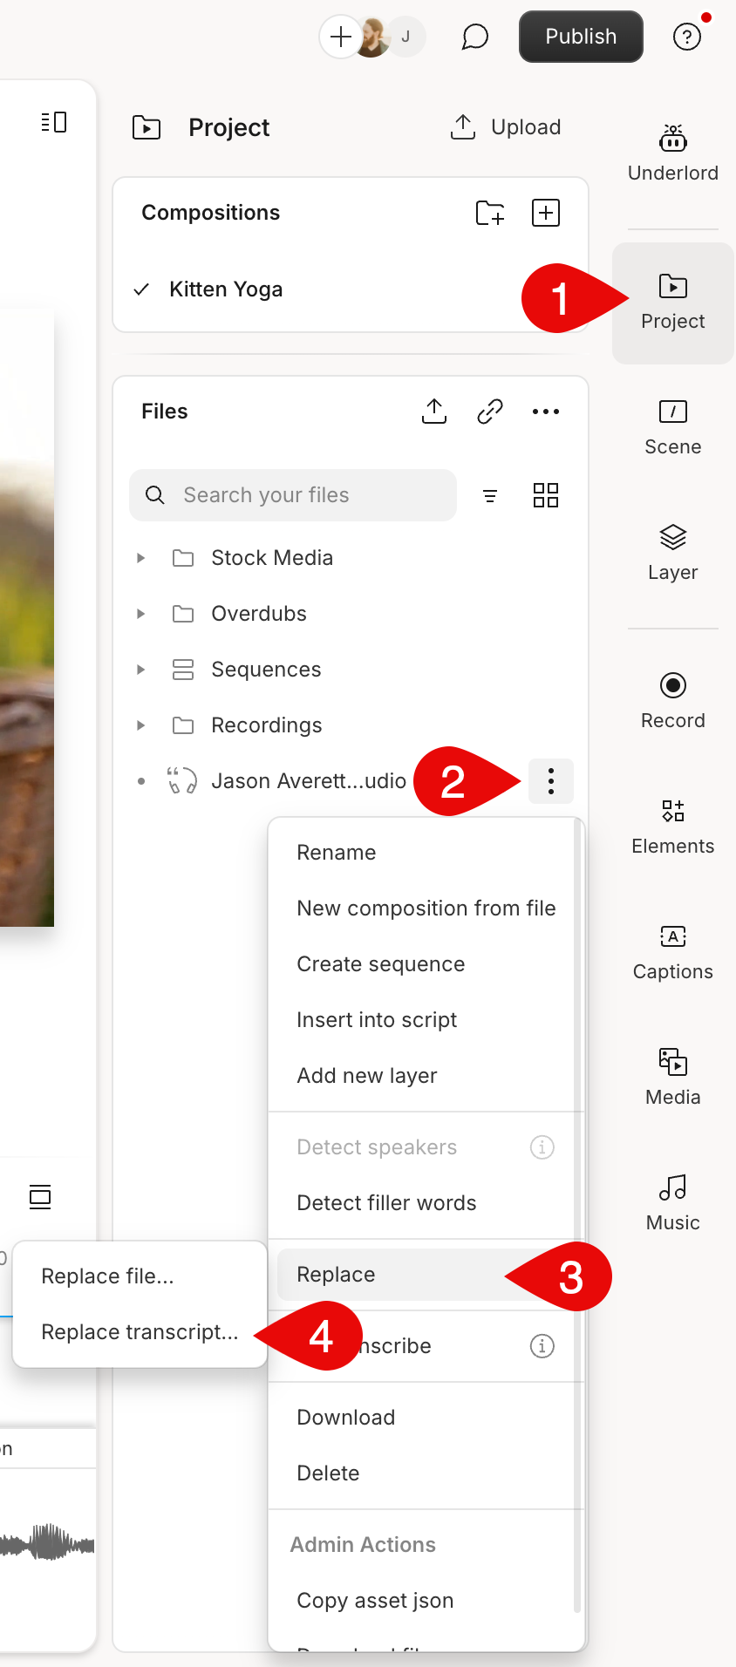The height and width of the screenshot is (1667, 736).
Task: Select Detect filler words menu item
Action: pyautogui.click(x=386, y=1203)
